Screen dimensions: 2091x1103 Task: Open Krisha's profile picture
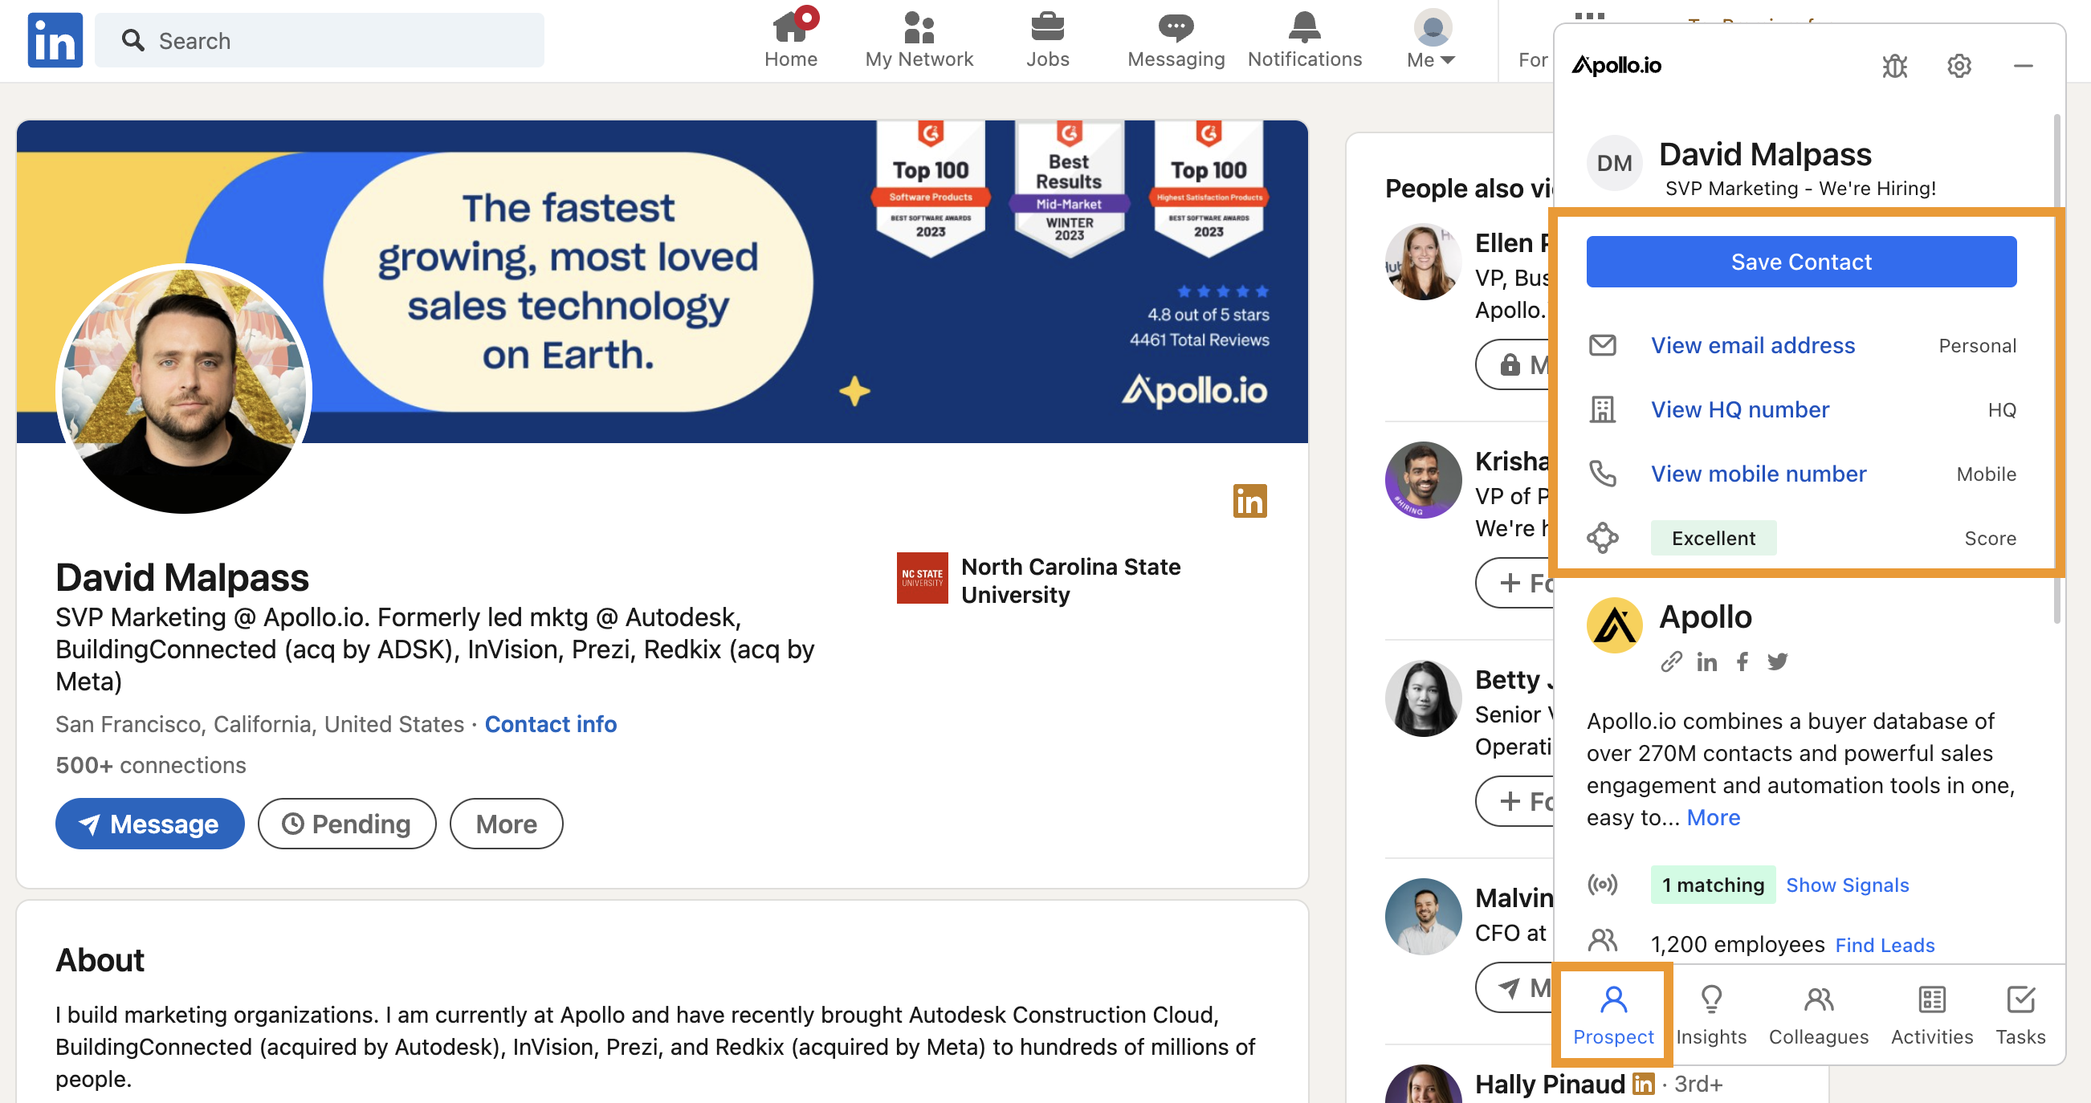click(x=1423, y=480)
